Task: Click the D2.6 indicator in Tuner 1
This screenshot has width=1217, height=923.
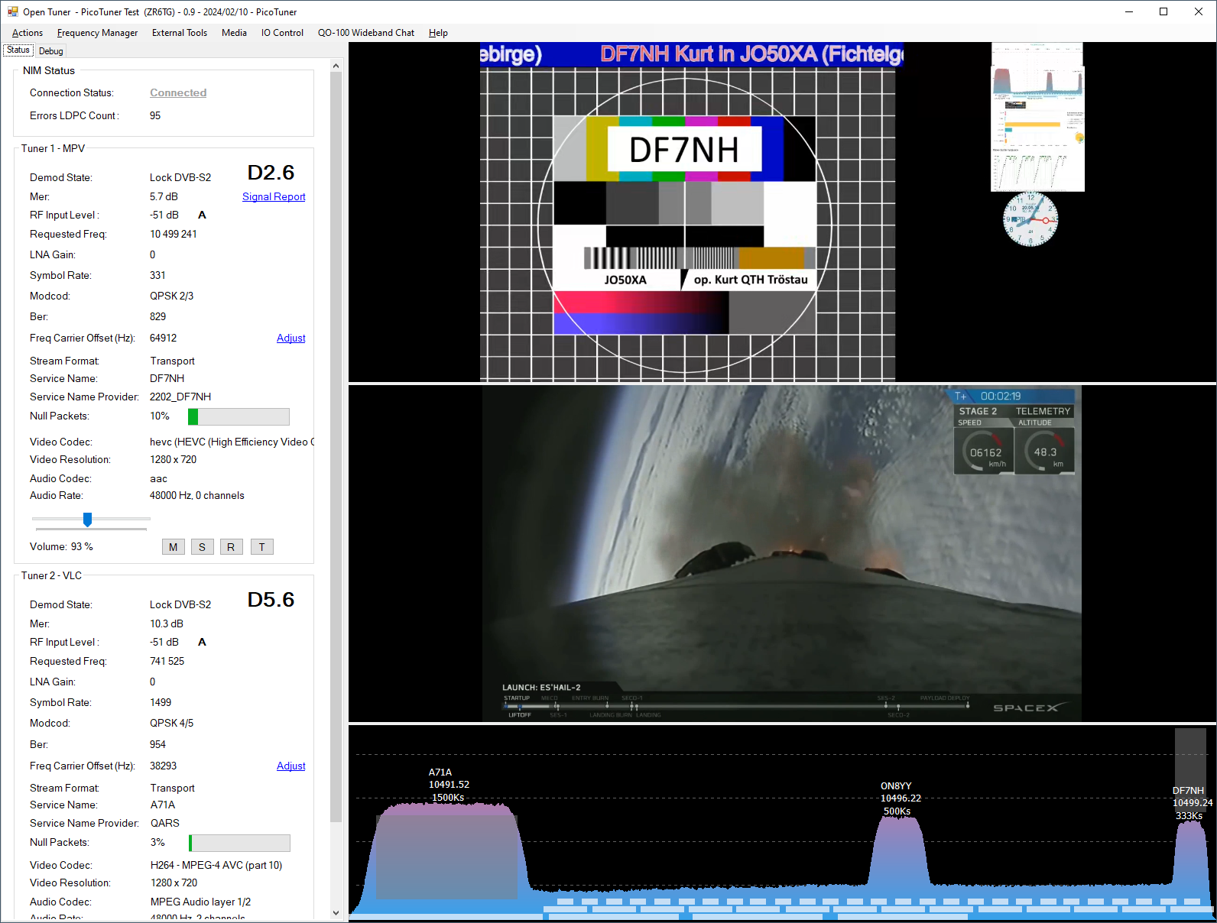Action: [x=271, y=173]
